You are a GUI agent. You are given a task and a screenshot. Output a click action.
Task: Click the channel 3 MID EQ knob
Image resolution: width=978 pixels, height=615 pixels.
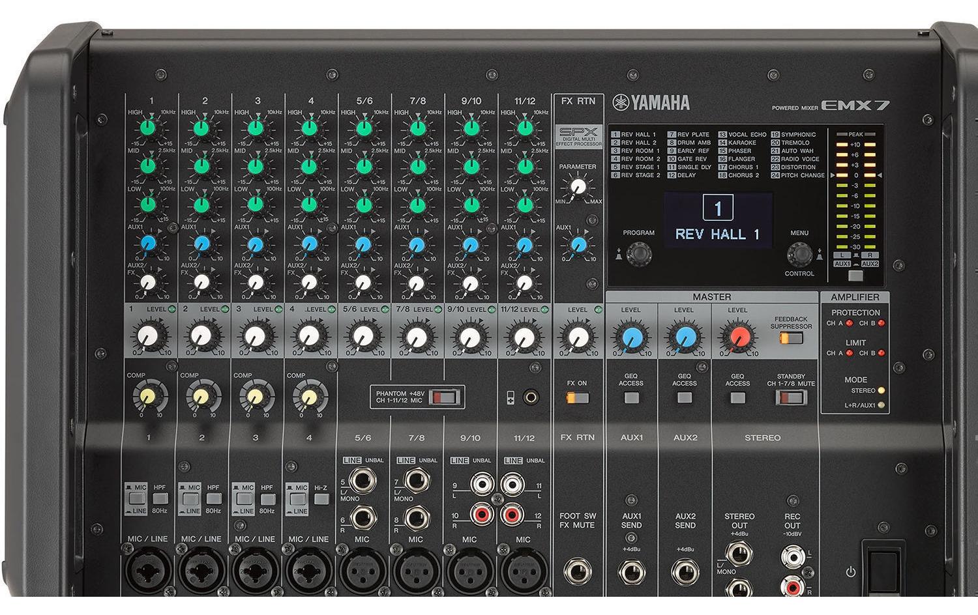coord(256,166)
